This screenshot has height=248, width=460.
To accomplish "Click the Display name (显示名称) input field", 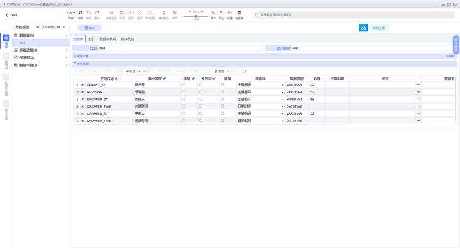I will 373,48.
